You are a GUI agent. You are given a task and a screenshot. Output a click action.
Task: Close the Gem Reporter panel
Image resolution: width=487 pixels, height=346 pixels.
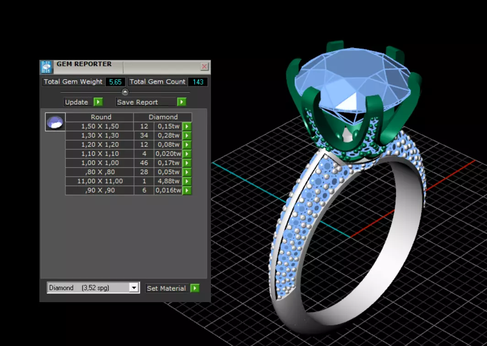tap(204, 66)
